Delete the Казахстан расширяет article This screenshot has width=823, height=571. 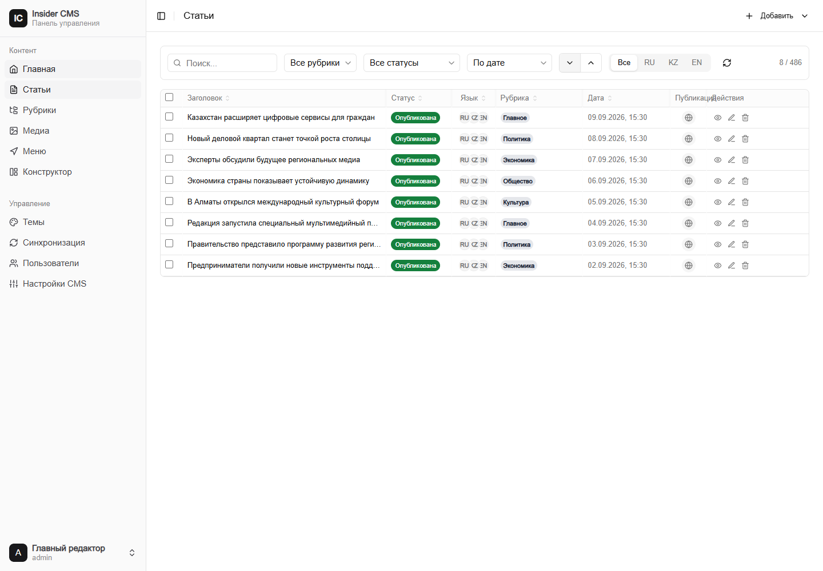click(745, 118)
